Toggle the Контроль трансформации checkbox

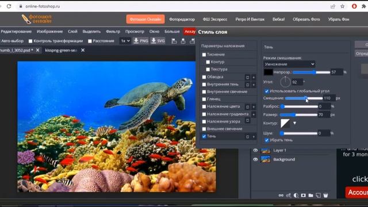pos(30,41)
